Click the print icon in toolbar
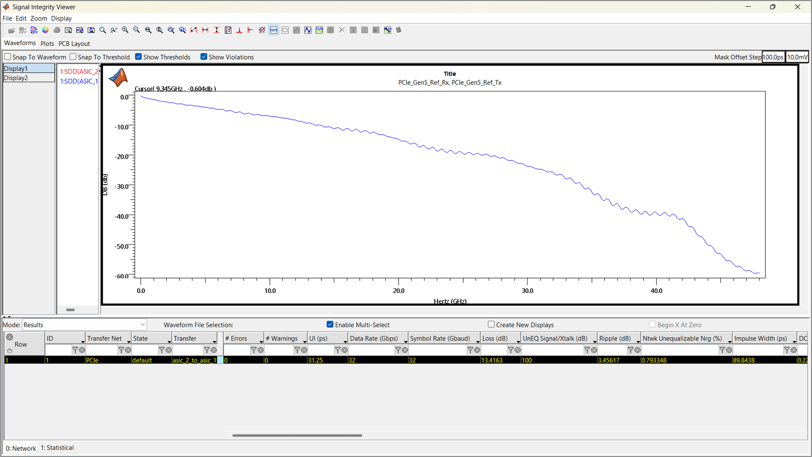Viewport: 812px width, 457px height. pos(57,30)
